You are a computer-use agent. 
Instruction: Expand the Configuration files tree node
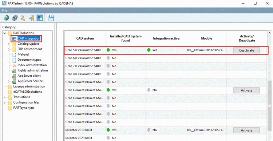tap(4, 102)
